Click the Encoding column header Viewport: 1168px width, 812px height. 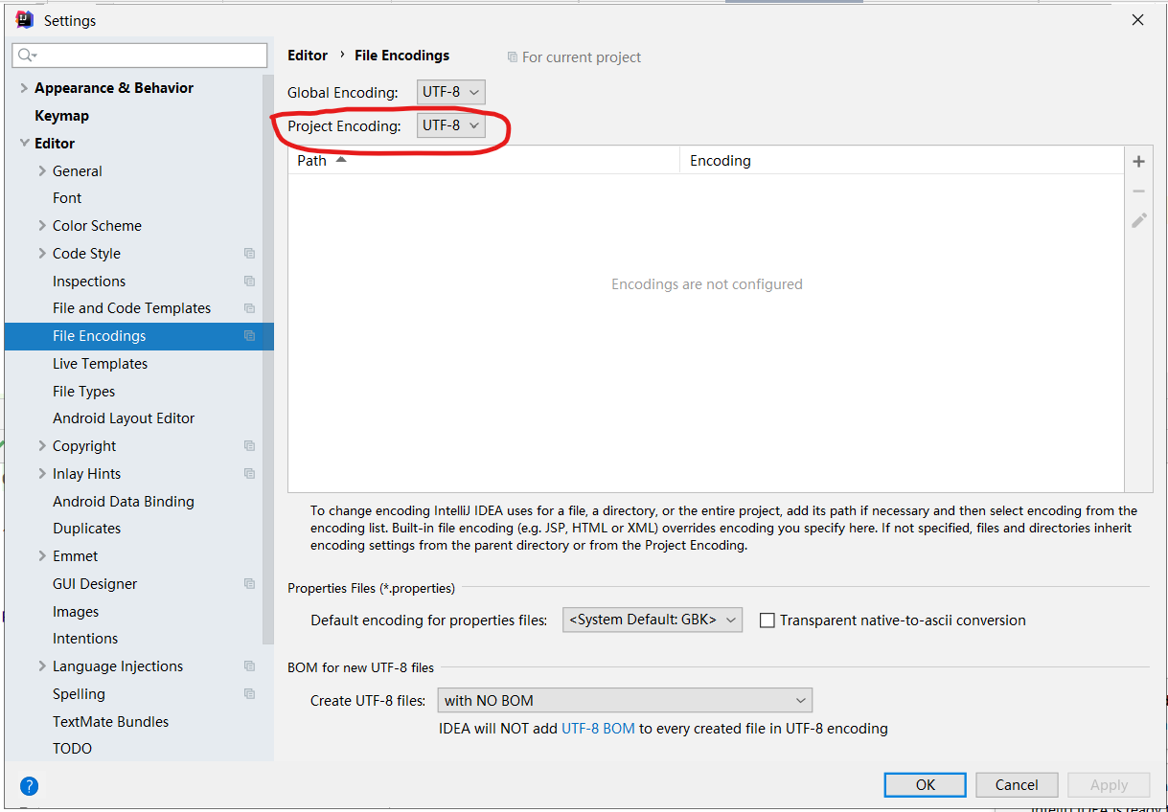(902, 161)
